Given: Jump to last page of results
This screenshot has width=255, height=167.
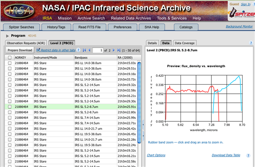Looking at the screenshot, I should point(119,50).
